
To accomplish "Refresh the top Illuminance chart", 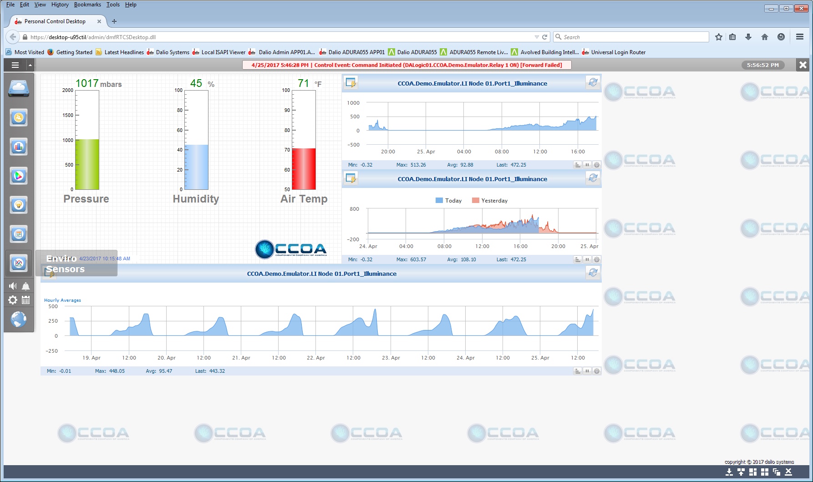I will pyautogui.click(x=593, y=83).
